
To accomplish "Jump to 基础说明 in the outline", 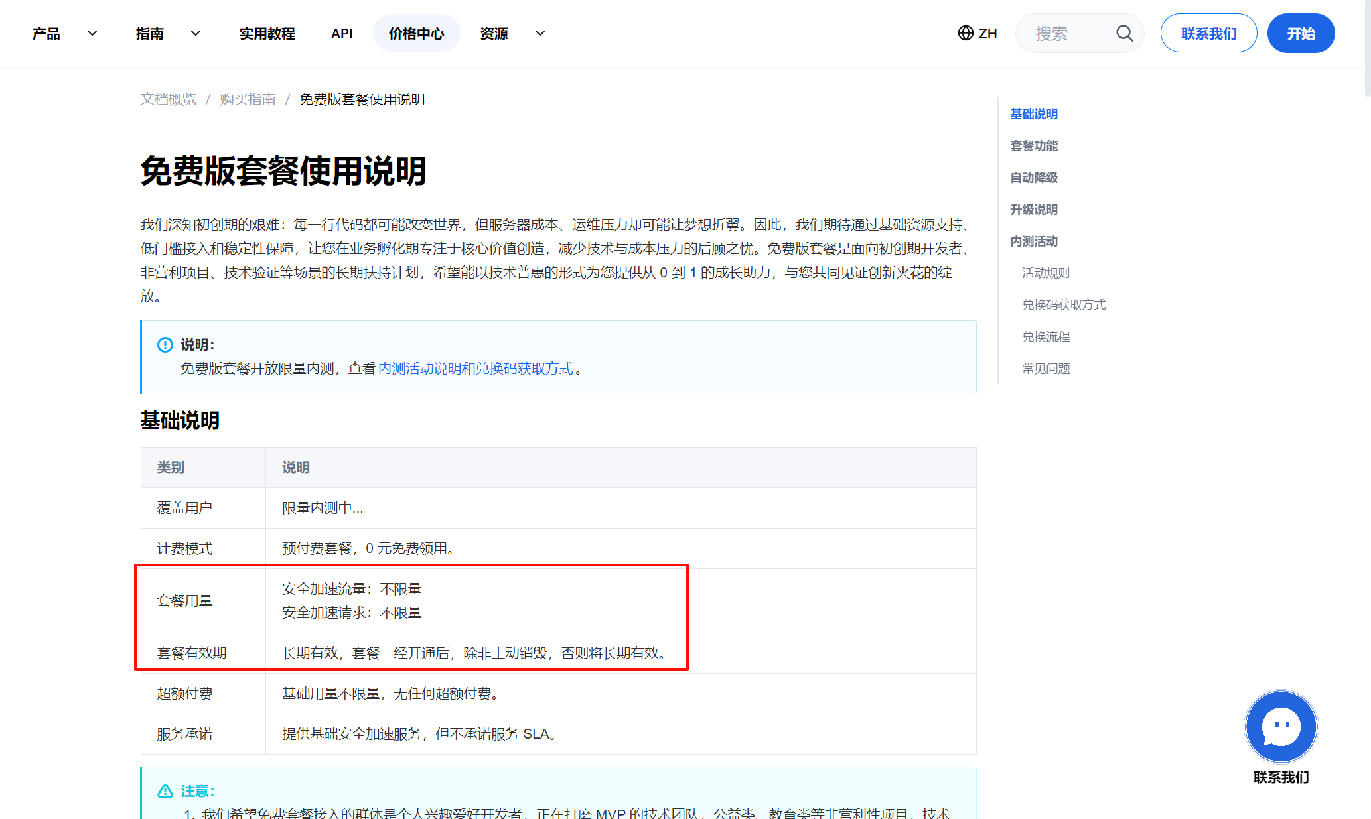I will pyautogui.click(x=1034, y=114).
